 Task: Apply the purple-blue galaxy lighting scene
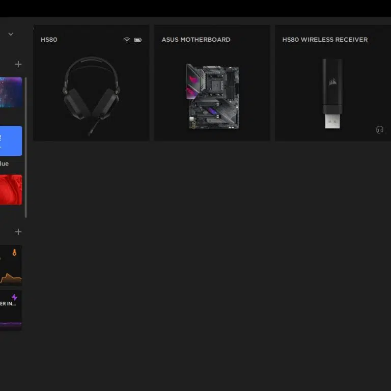click(11, 92)
